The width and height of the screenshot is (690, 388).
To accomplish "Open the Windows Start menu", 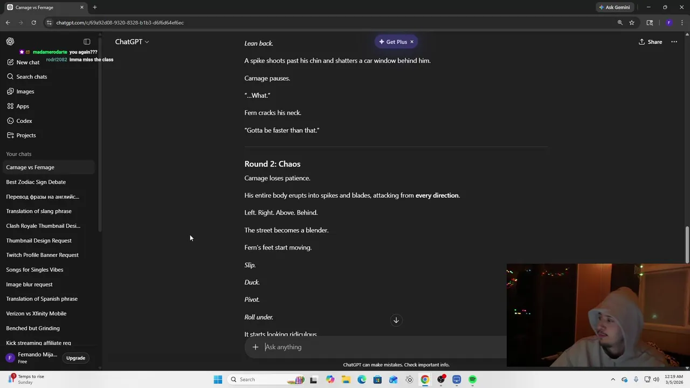I will 218,379.
